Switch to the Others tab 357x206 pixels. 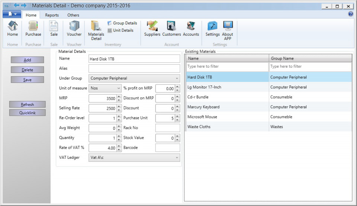(73, 15)
